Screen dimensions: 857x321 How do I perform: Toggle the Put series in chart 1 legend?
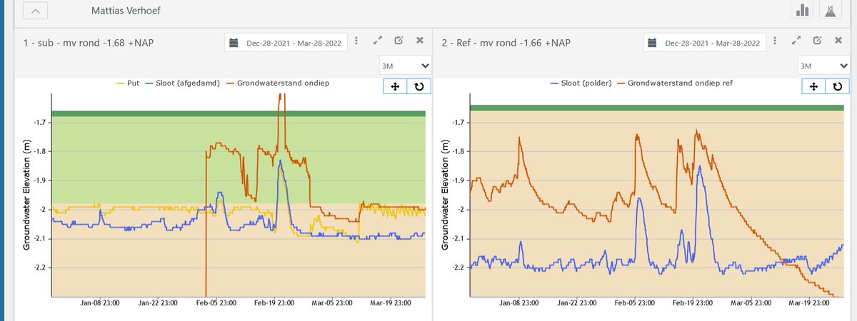tap(128, 83)
